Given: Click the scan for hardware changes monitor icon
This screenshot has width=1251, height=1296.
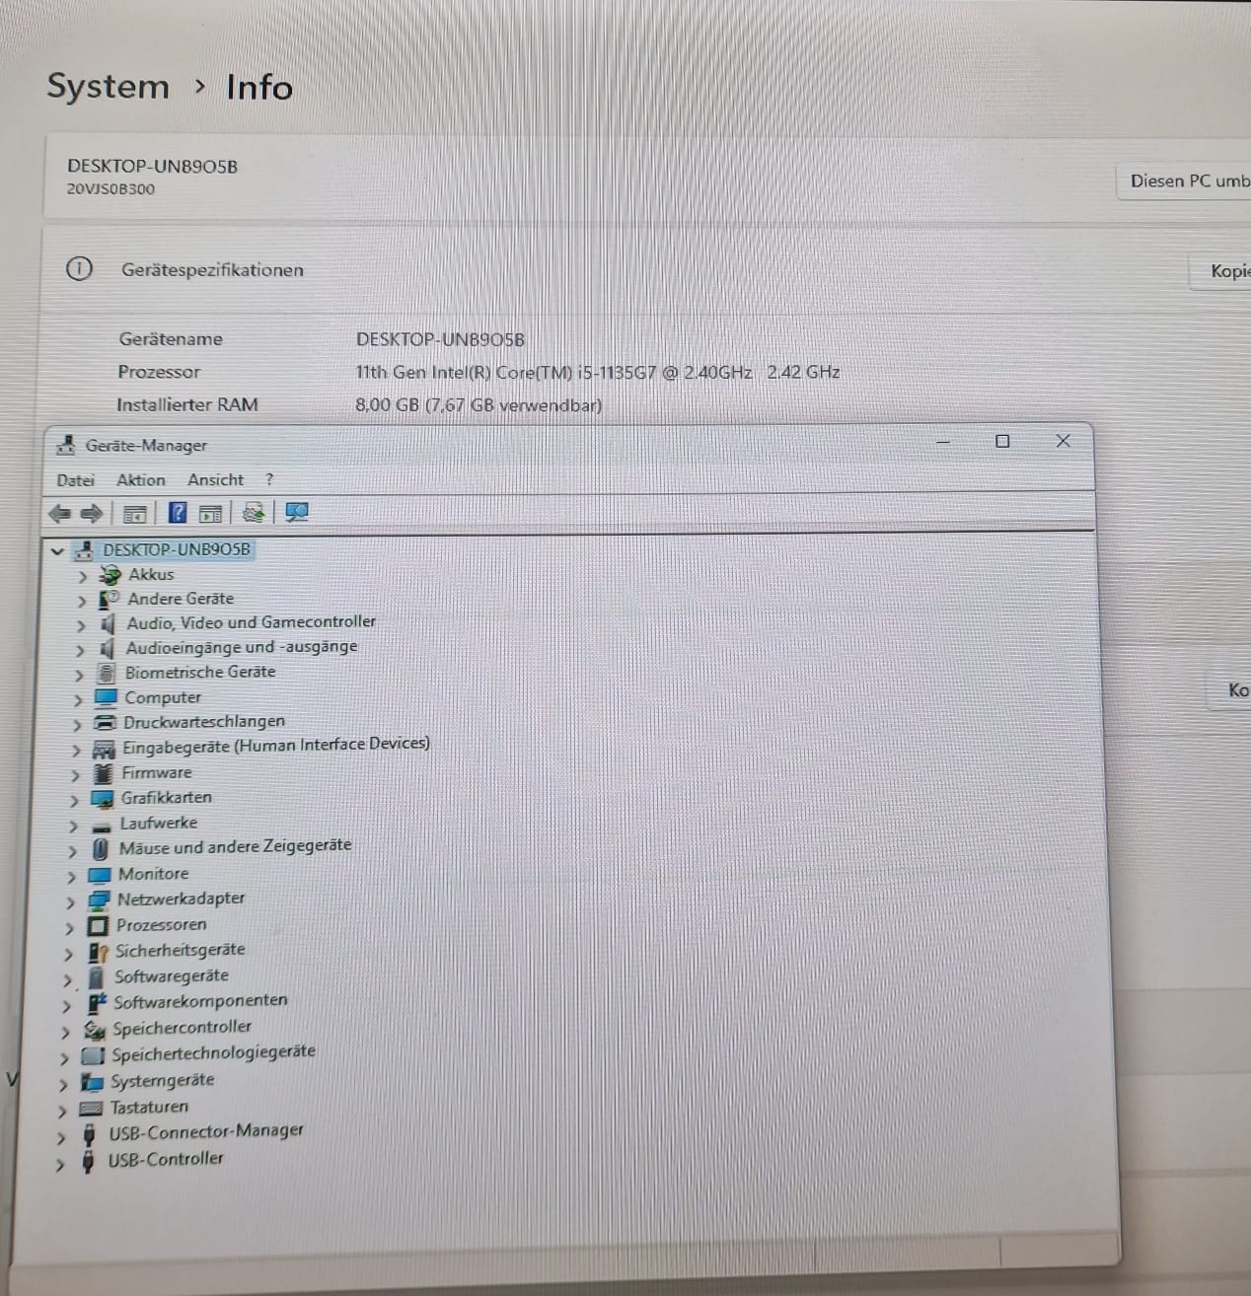Looking at the screenshot, I should [297, 512].
